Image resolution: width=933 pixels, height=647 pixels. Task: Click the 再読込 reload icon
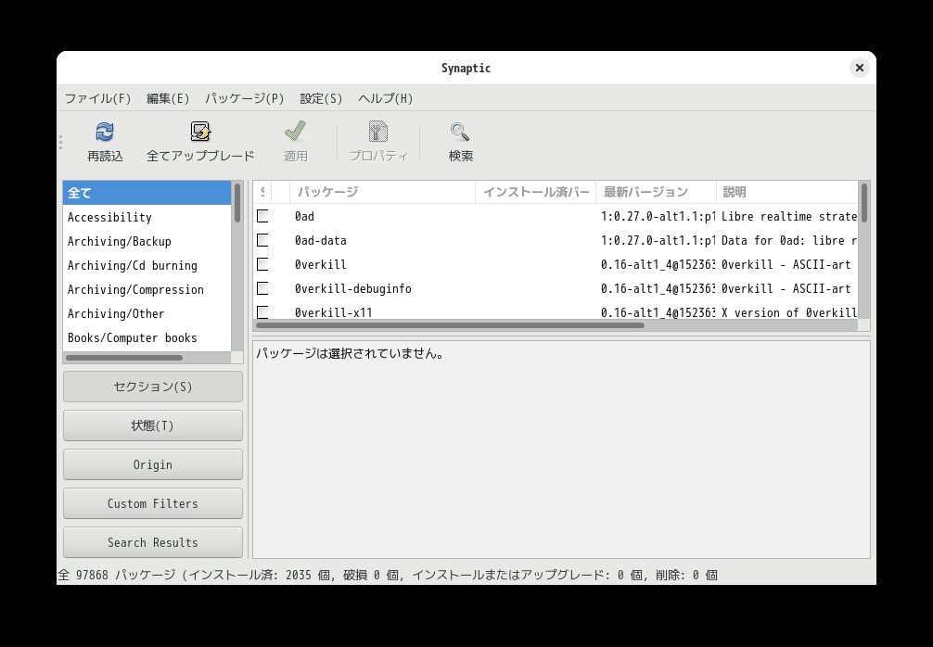[x=105, y=132]
